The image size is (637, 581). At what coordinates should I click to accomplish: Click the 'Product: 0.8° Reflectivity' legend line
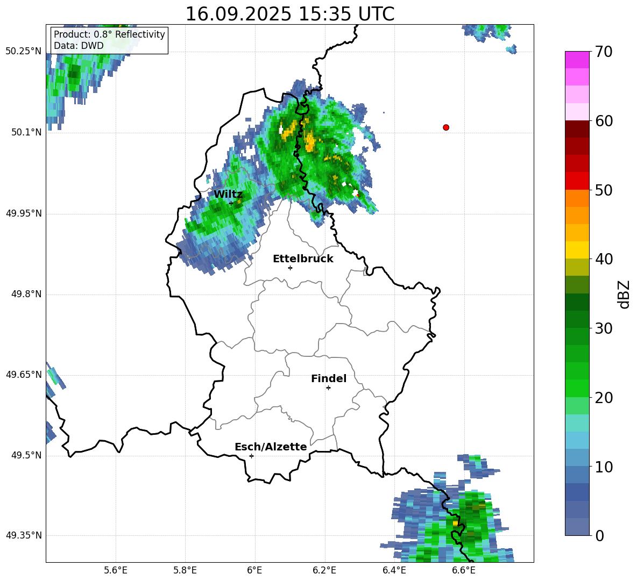pos(109,34)
